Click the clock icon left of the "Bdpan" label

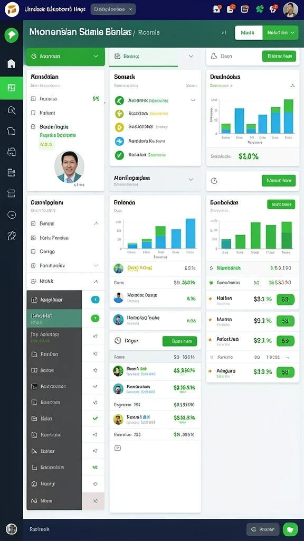tap(118, 341)
